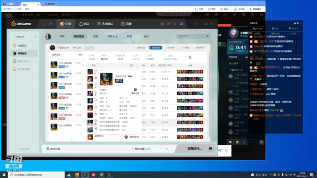
Task: Open the last tab right of 发现
Action: click(x=146, y=36)
